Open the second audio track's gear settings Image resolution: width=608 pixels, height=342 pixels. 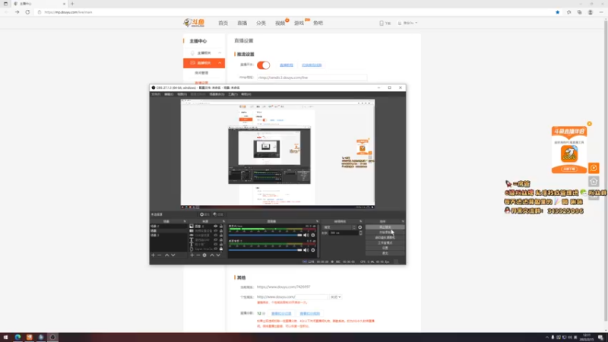point(313,250)
